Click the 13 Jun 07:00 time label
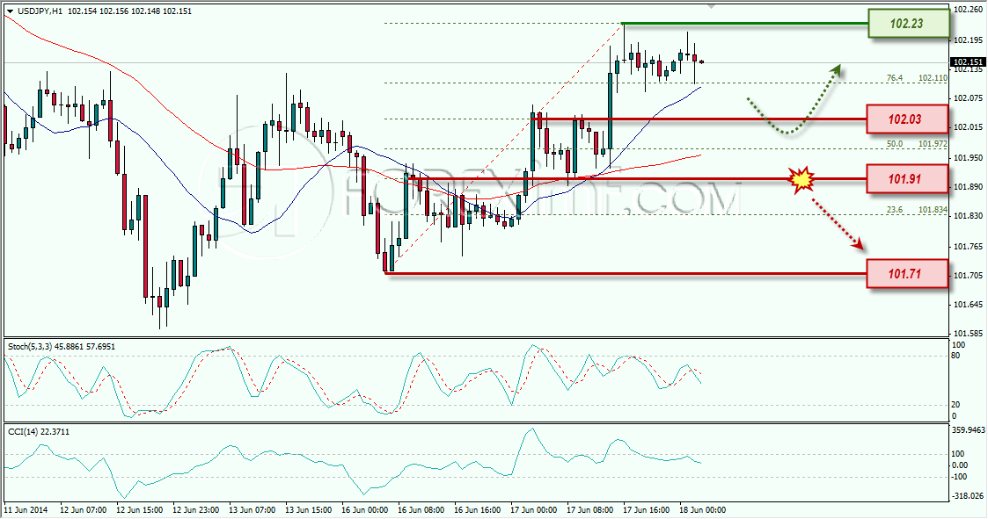The image size is (988, 519). tap(252, 510)
